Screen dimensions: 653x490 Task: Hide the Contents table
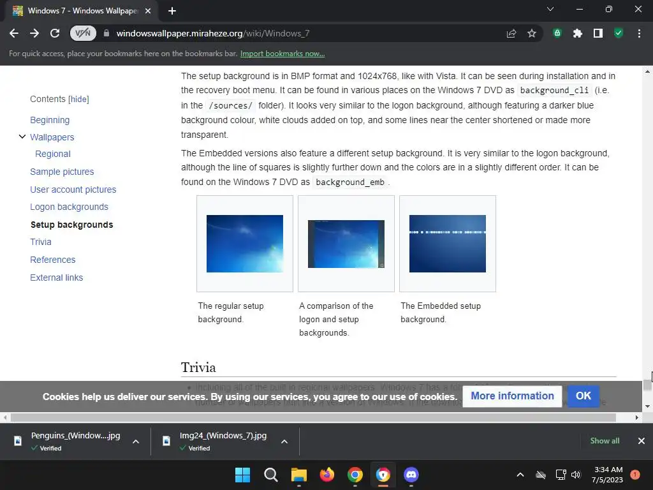point(78,99)
